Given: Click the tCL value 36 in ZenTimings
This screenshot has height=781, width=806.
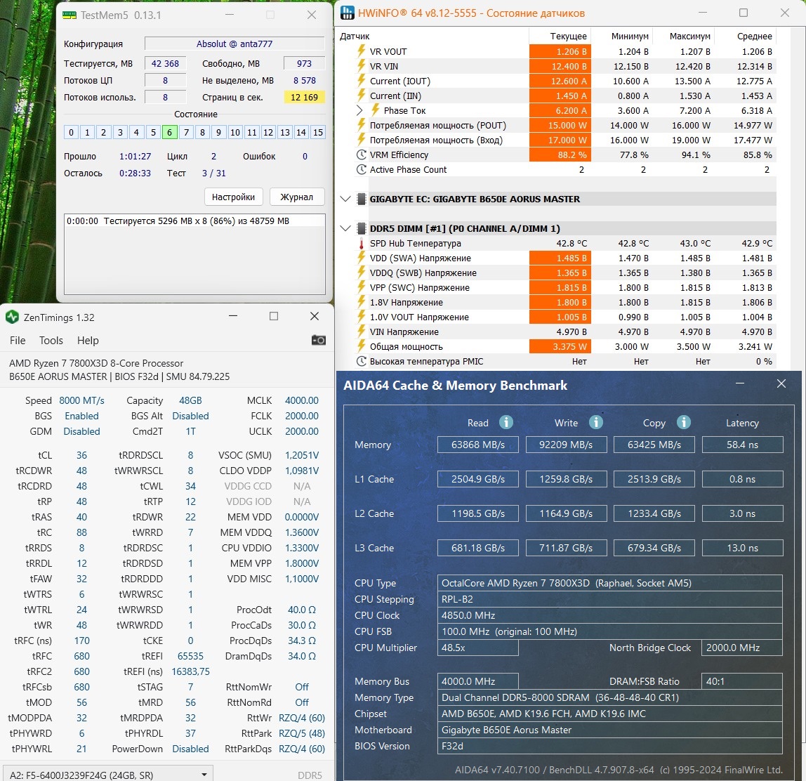Looking at the screenshot, I should pyautogui.click(x=81, y=455).
